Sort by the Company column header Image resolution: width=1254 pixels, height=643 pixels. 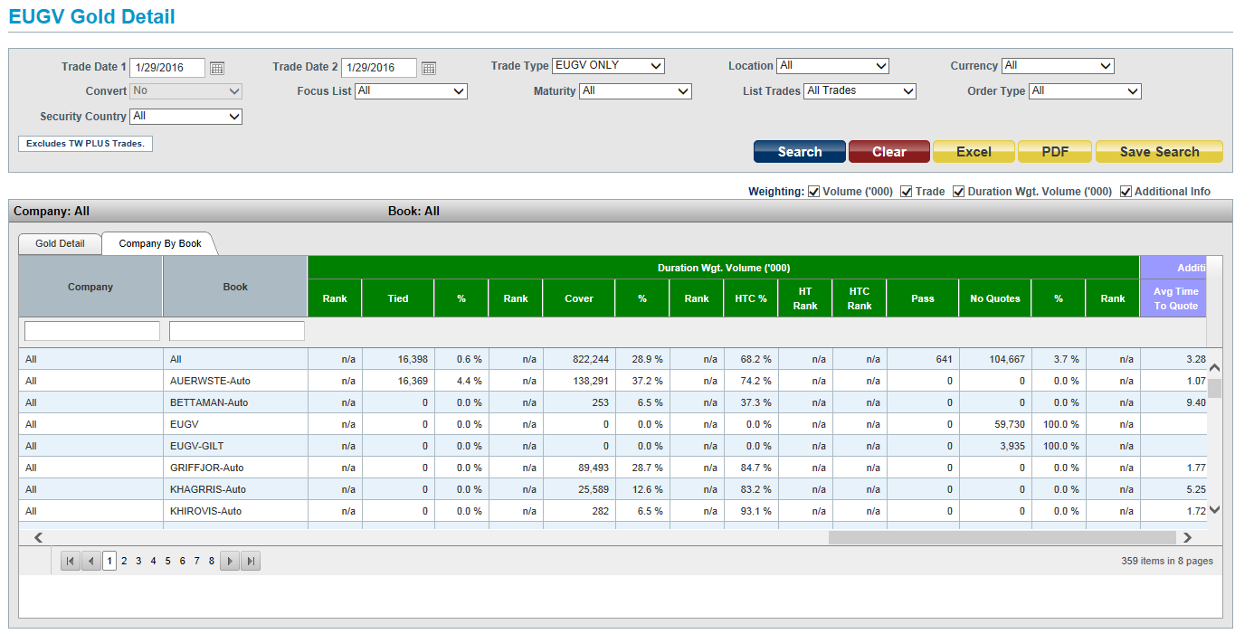point(90,287)
